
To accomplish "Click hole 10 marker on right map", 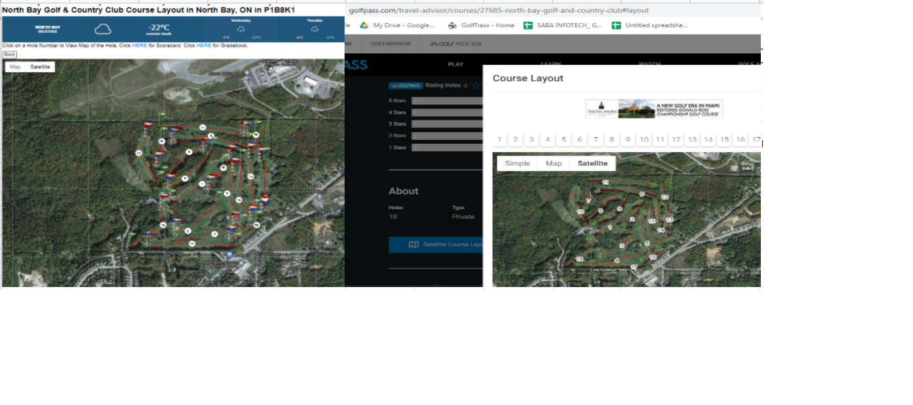I will click(581, 211).
